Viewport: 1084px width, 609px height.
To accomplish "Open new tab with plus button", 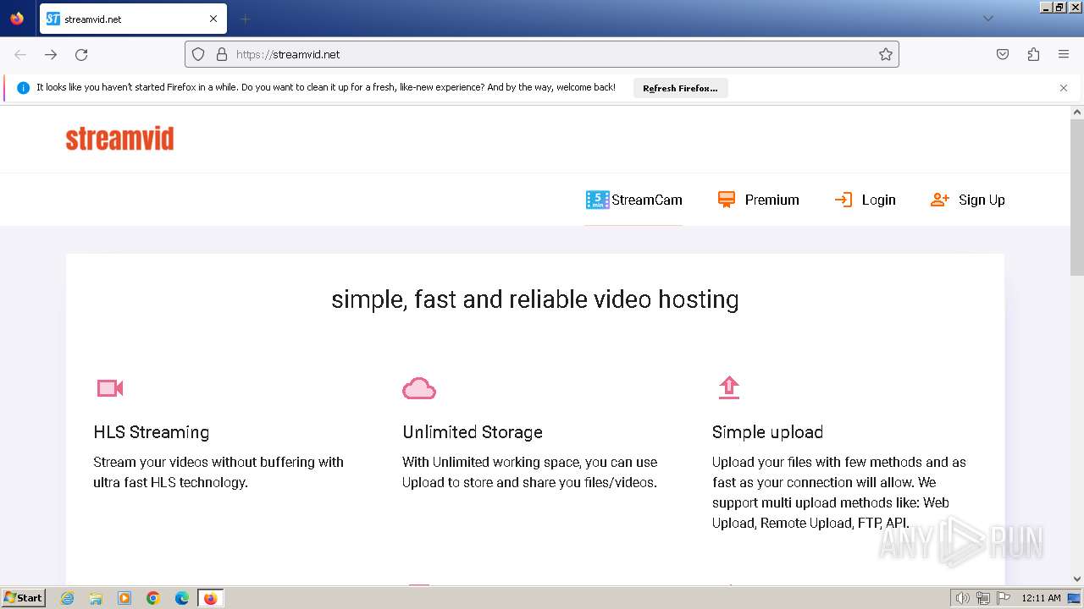I will pyautogui.click(x=245, y=19).
